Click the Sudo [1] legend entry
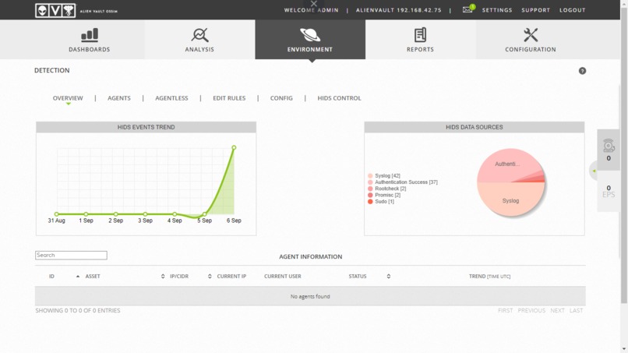This screenshot has height=353, width=628. pyautogui.click(x=384, y=202)
